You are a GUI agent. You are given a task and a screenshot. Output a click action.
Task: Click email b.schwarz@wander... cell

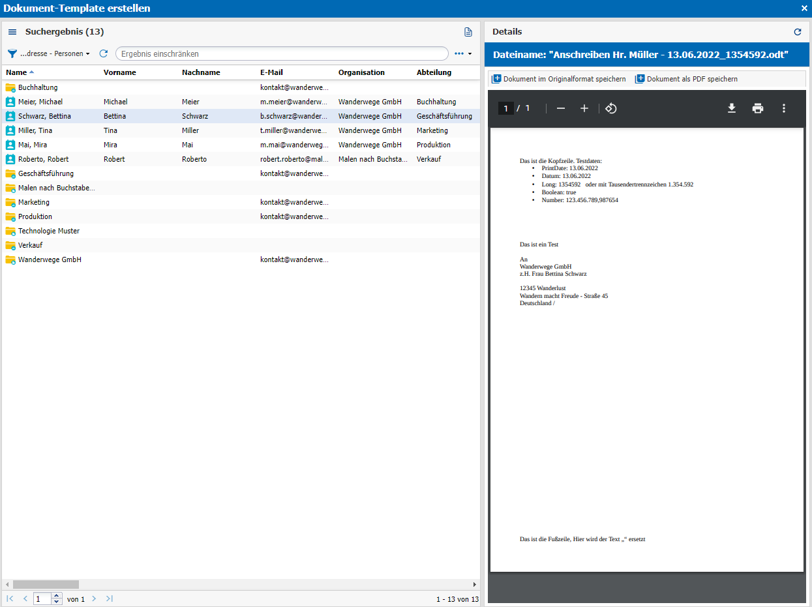click(x=294, y=116)
